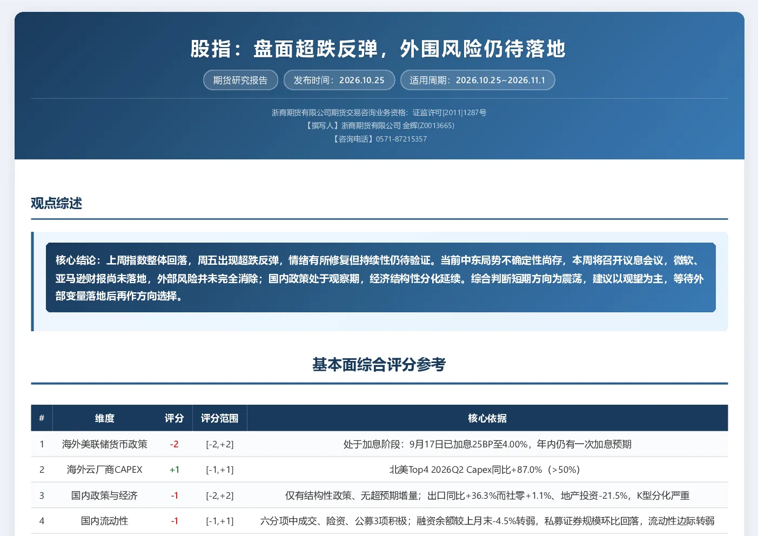Click the -1 score for 国内流动性

(x=174, y=521)
